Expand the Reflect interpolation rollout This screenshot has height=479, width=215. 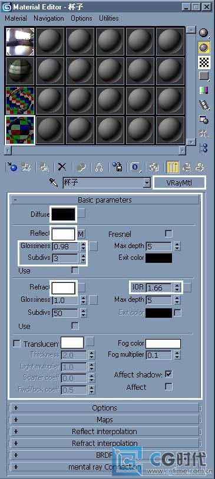point(105,431)
